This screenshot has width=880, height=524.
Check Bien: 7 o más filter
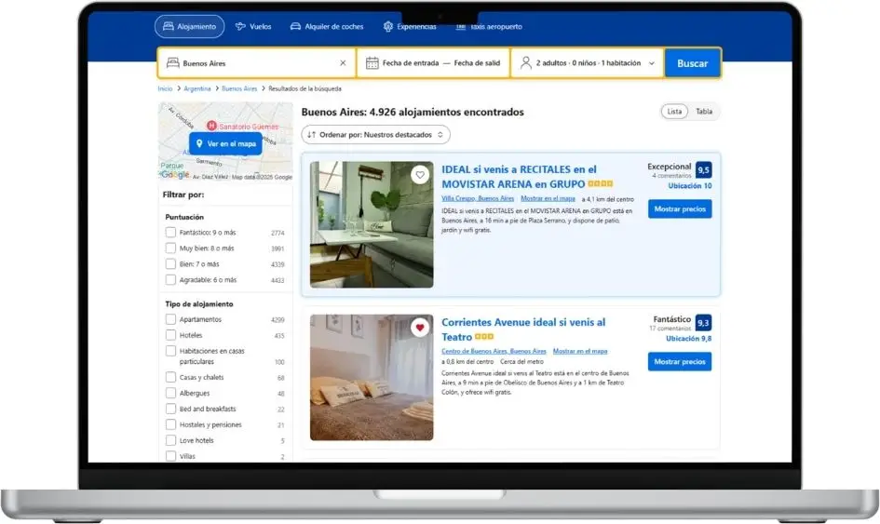(170, 263)
